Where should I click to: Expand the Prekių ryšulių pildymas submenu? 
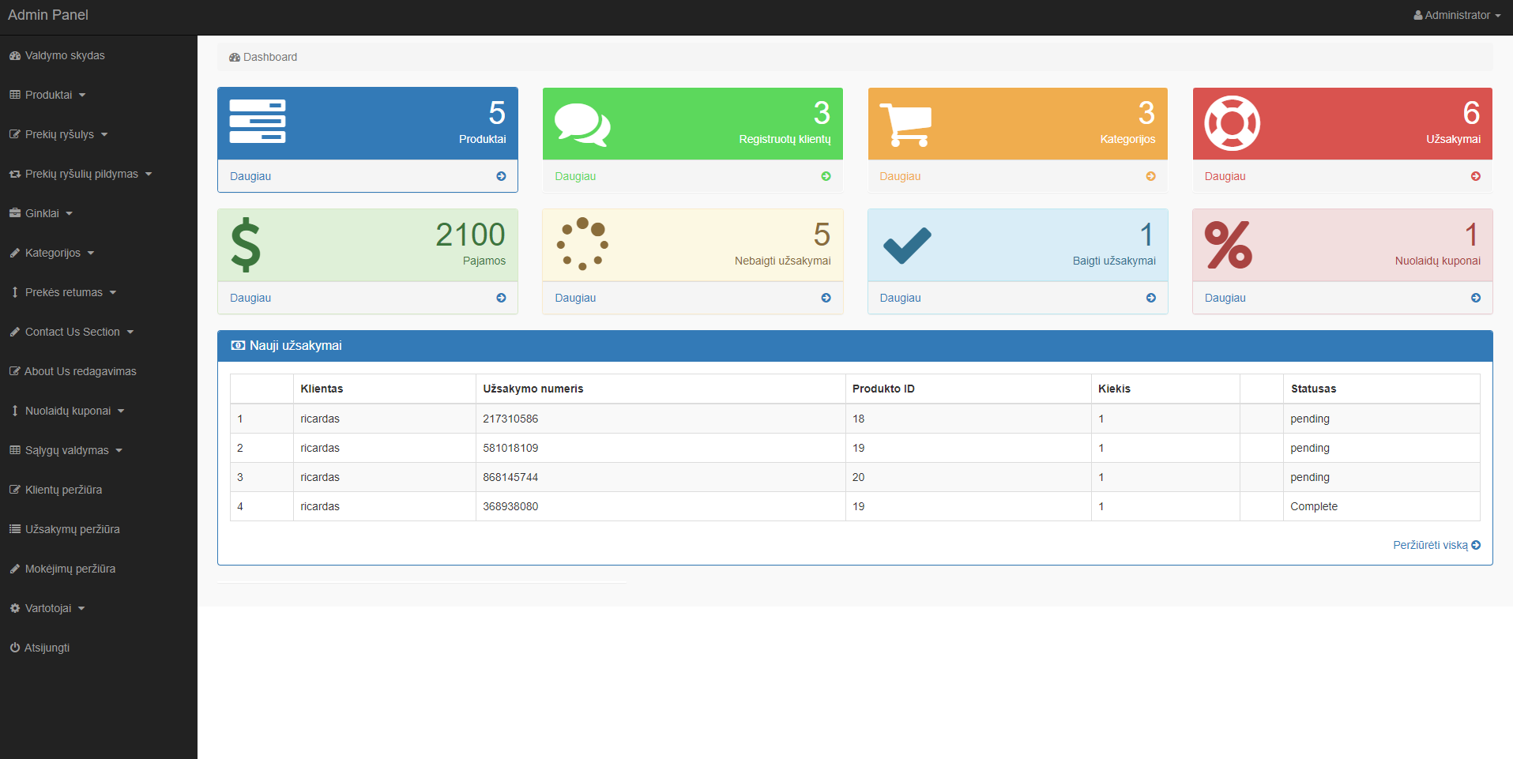coord(81,174)
